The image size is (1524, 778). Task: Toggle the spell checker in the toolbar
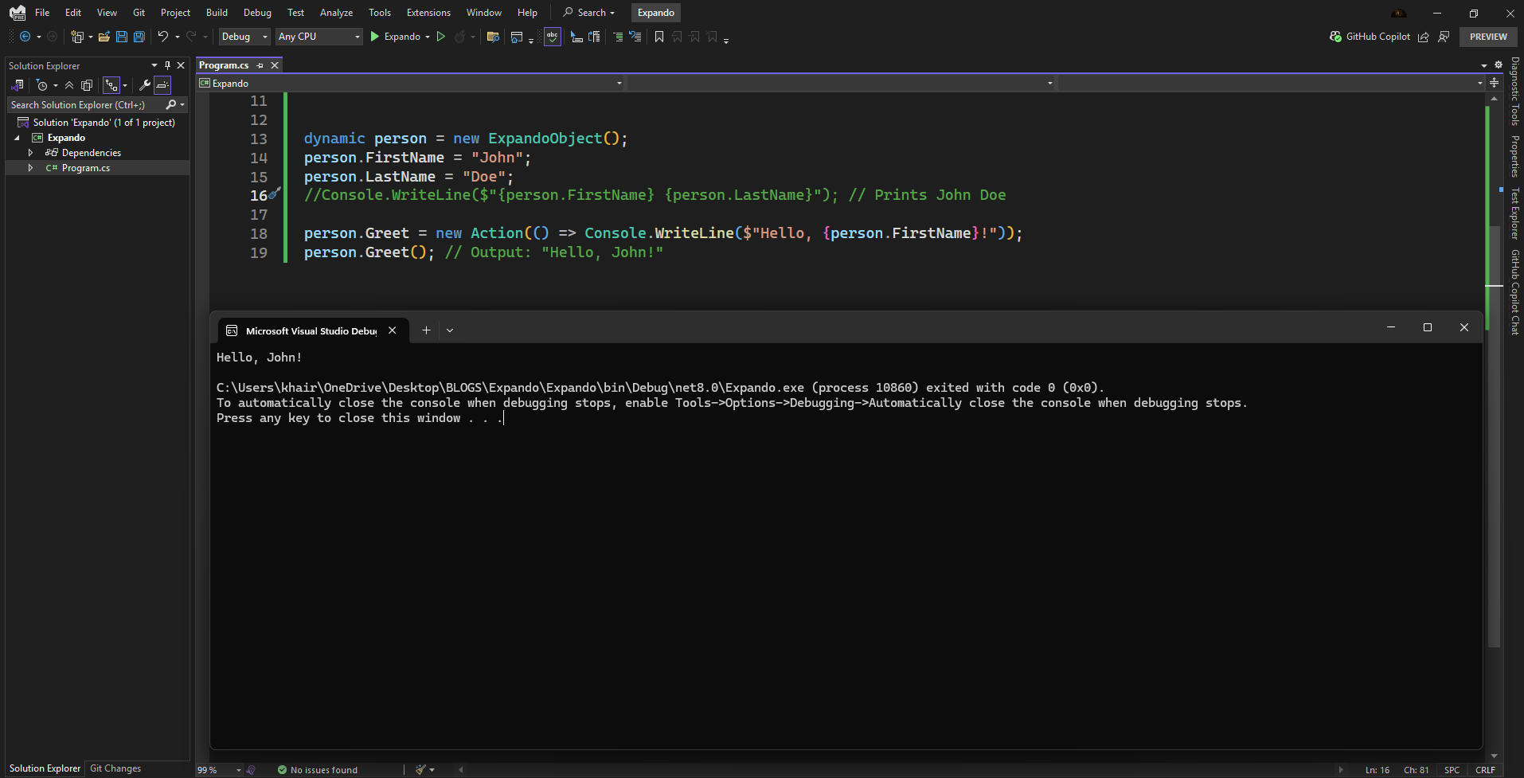click(x=553, y=37)
